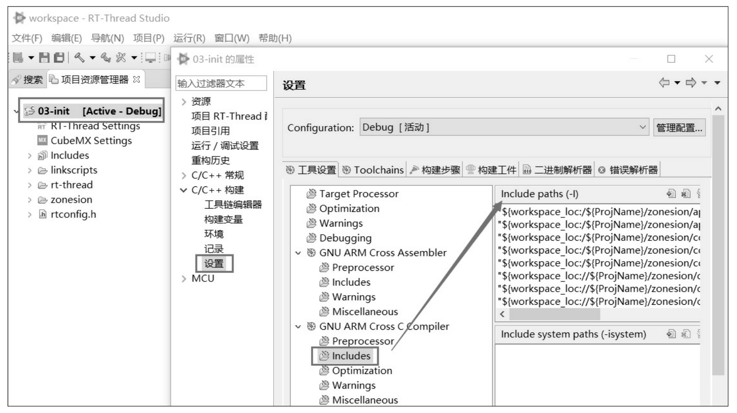Click Add icon for Include system paths

click(671, 334)
